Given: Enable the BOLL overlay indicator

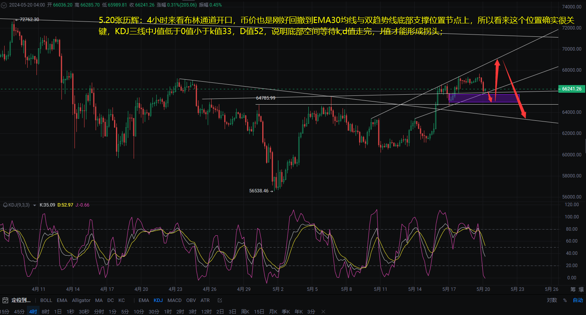Looking at the screenshot, I should tap(46, 300).
